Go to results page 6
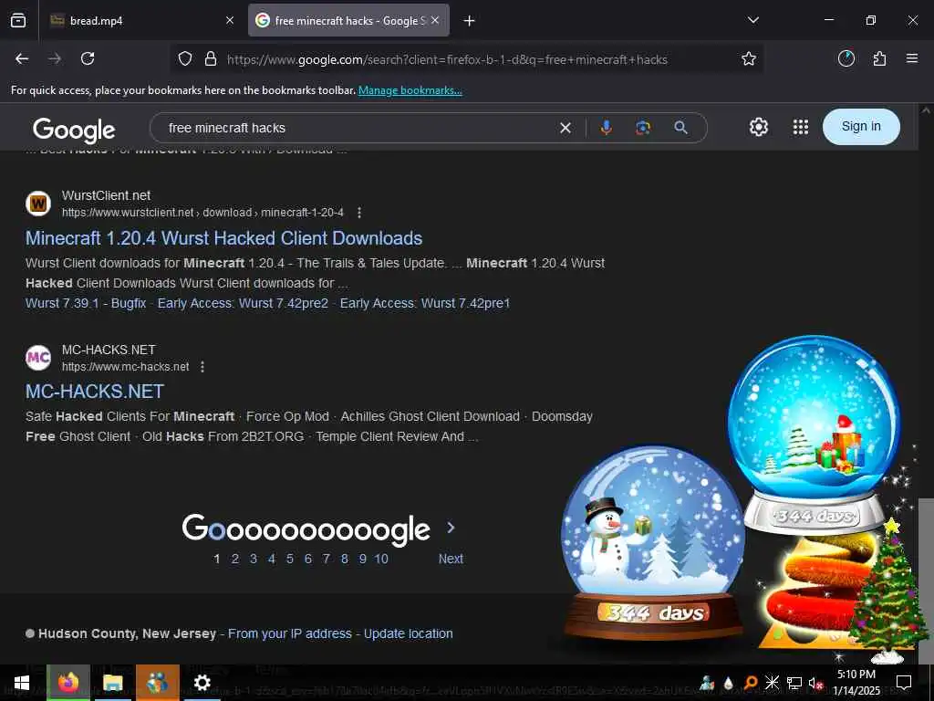Viewport: 934px width, 701px height. 308,559
